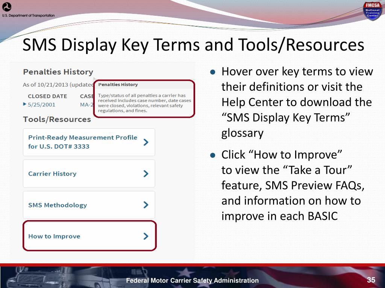Screen dimensions: 385x288
Task: Click the Penalties History section heading
Action: pos(58,72)
